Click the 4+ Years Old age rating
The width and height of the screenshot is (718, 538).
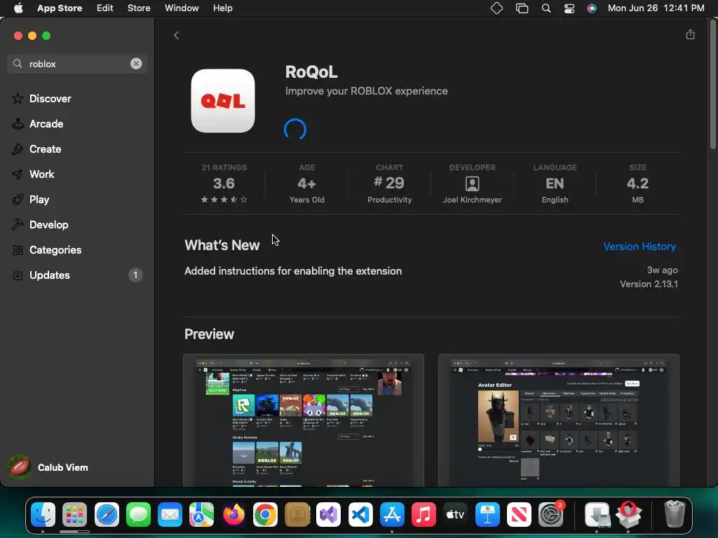point(307,183)
